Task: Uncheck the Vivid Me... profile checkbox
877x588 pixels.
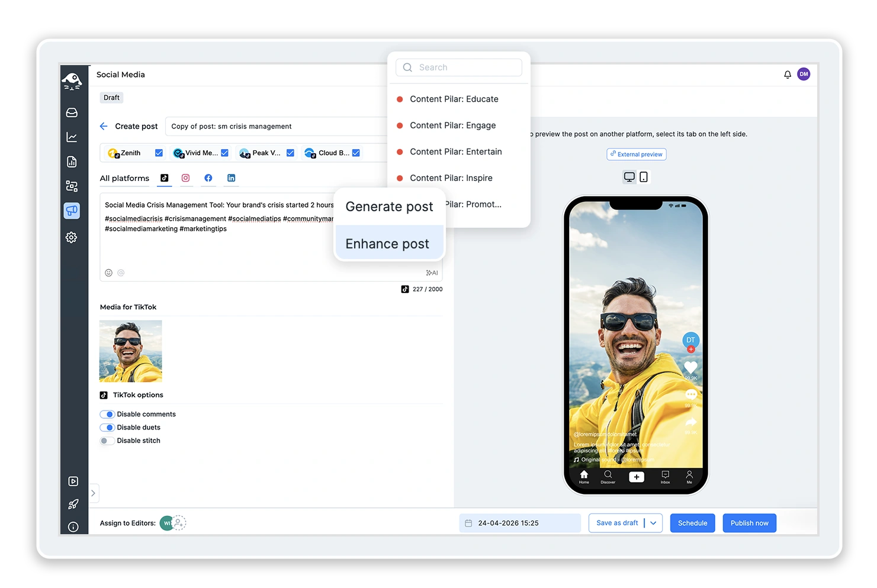Action: coord(224,153)
